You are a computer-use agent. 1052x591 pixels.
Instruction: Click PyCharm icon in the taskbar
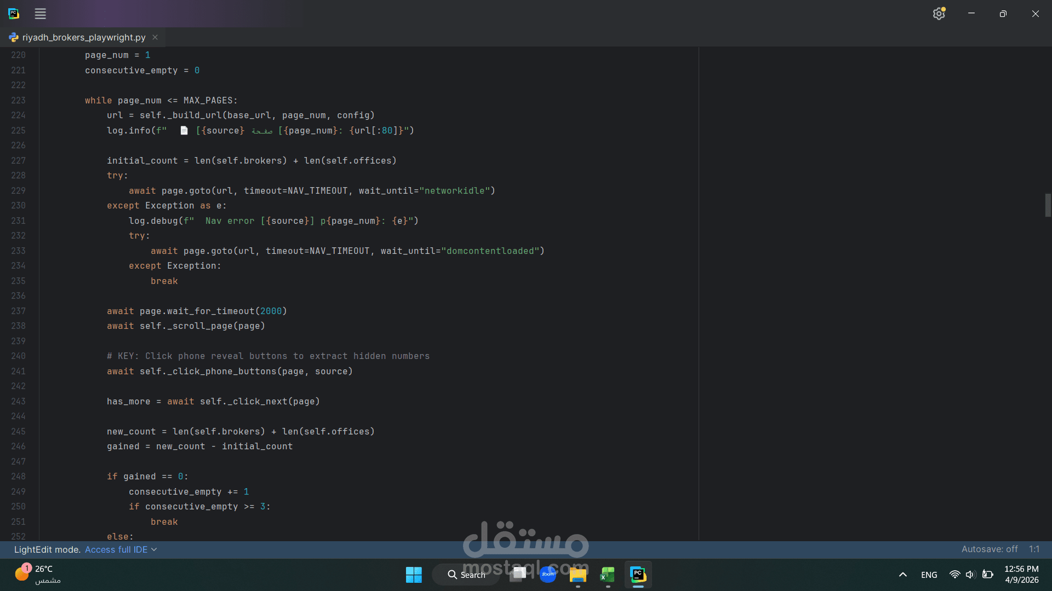638,575
